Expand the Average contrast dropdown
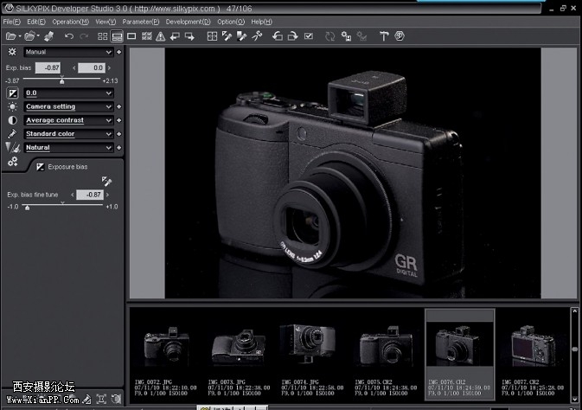This screenshot has height=410, width=582. tap(68, 120)
